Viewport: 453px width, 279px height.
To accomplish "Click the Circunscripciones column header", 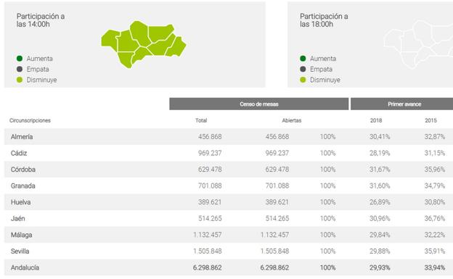I will [x=30, y=120].
